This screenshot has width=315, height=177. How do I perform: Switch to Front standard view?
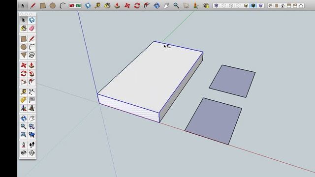point(283,5)
